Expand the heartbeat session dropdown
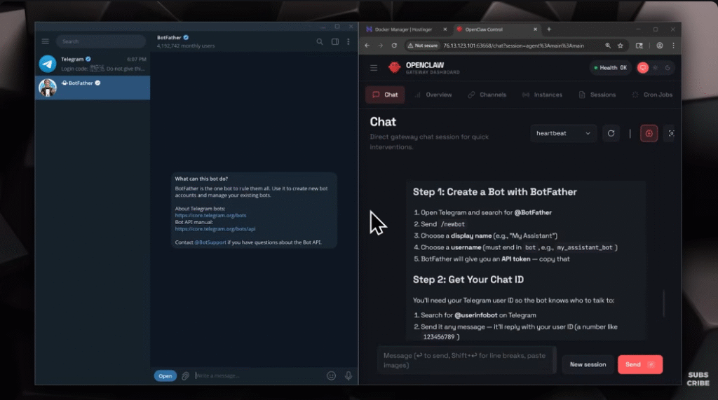The image size is (718, 400). pos(563,133)
